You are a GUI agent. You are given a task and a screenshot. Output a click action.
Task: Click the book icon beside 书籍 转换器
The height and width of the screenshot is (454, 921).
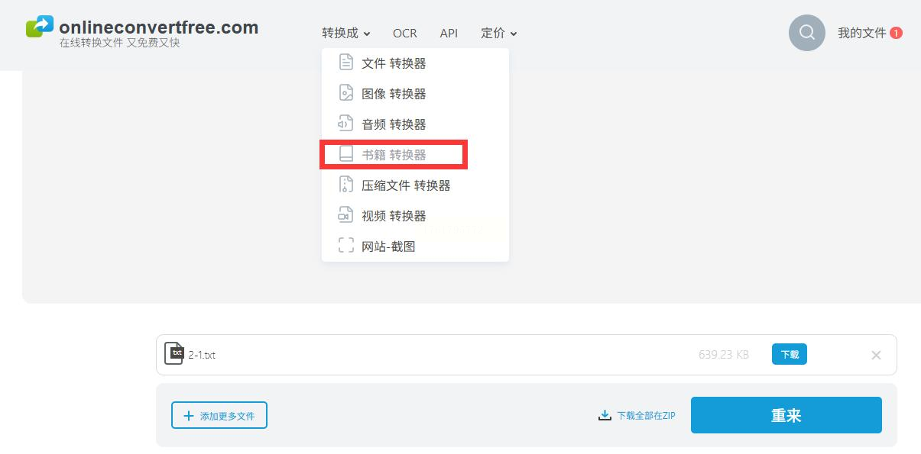tap(346, 154)
